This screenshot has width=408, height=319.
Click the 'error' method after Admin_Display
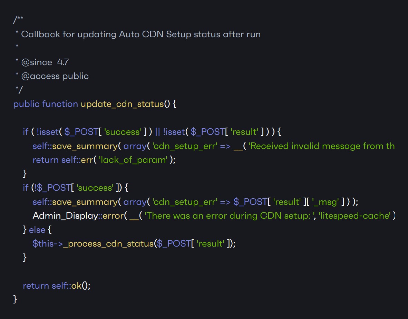pyautogui.click(x=113, y=216)
